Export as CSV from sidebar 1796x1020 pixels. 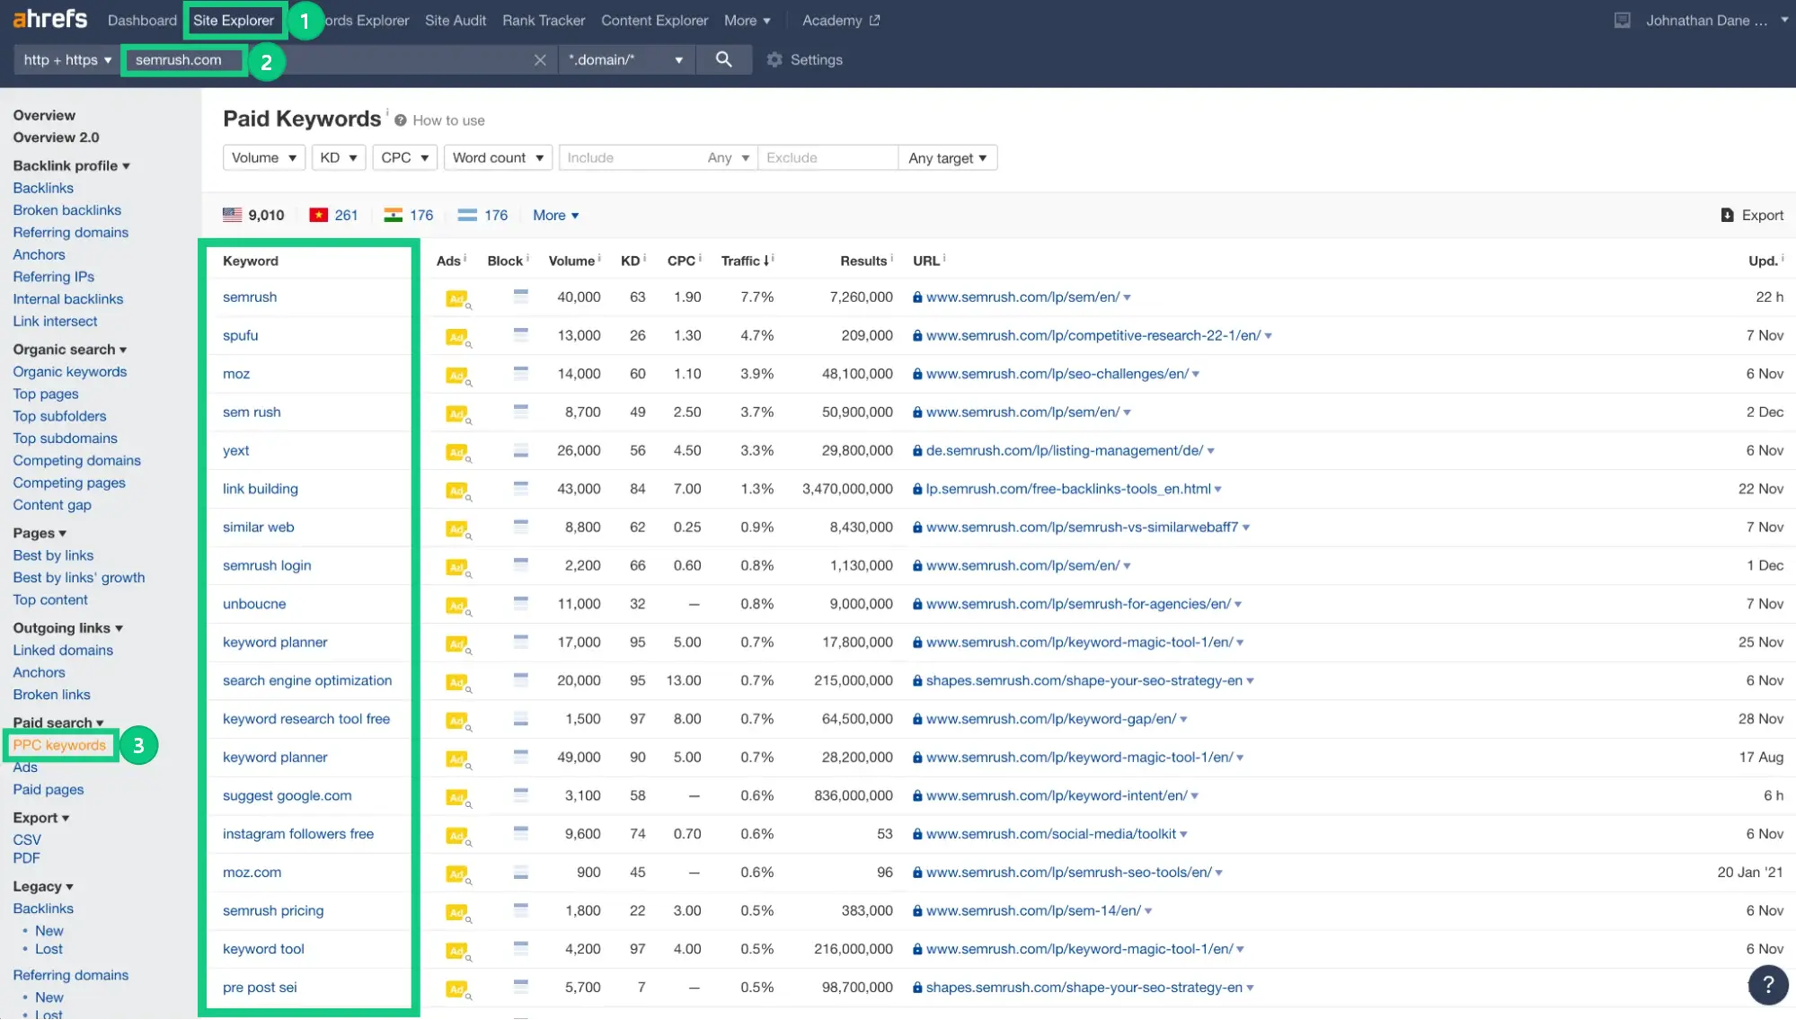coord(27,840)
